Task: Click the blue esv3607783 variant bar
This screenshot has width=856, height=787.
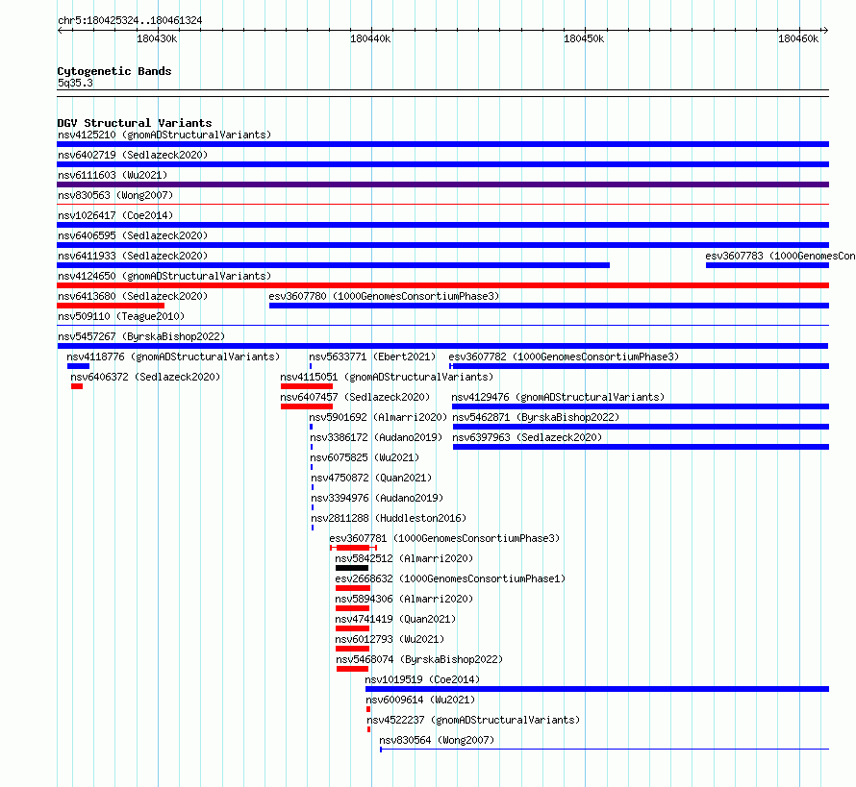Action: pos(768,265)
